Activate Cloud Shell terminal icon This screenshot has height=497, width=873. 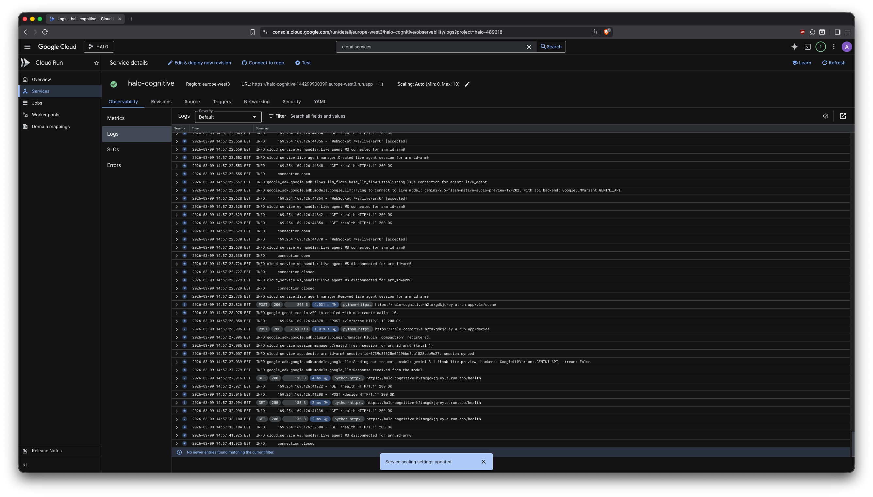tap(807, 47)
